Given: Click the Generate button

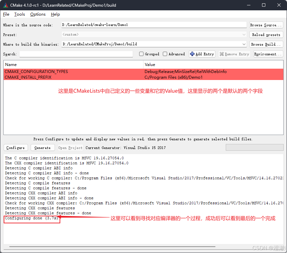Looking at the screenshot, I should [x=43, y=148].
